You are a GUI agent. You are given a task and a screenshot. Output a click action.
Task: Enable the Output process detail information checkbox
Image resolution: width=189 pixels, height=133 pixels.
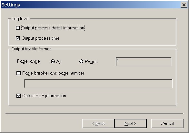pyautogui.click(x=18, y=28)
